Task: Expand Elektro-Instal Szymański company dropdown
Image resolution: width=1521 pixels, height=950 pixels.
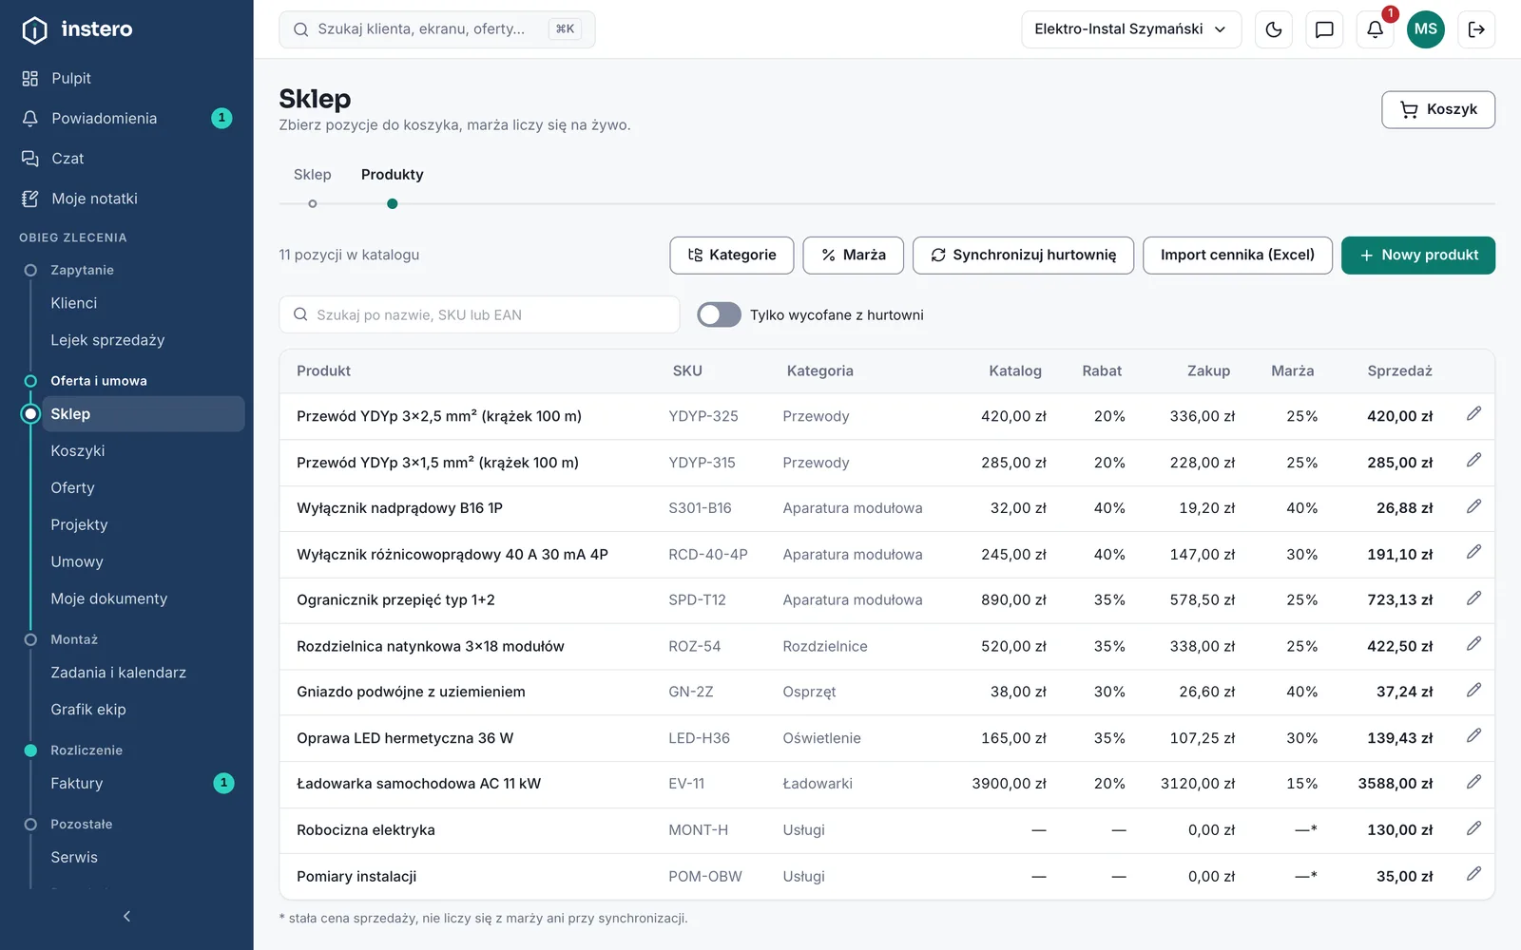Action: pos(1131,29)
